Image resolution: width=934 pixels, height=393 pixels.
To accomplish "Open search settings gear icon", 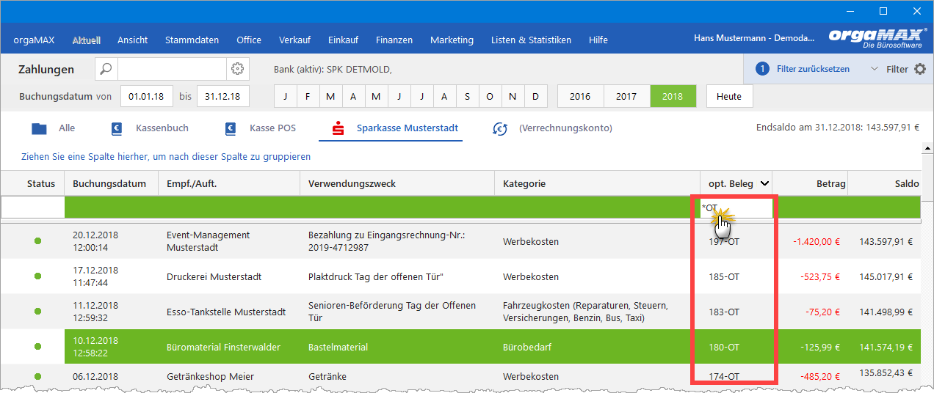I will [x=236, y=69].
